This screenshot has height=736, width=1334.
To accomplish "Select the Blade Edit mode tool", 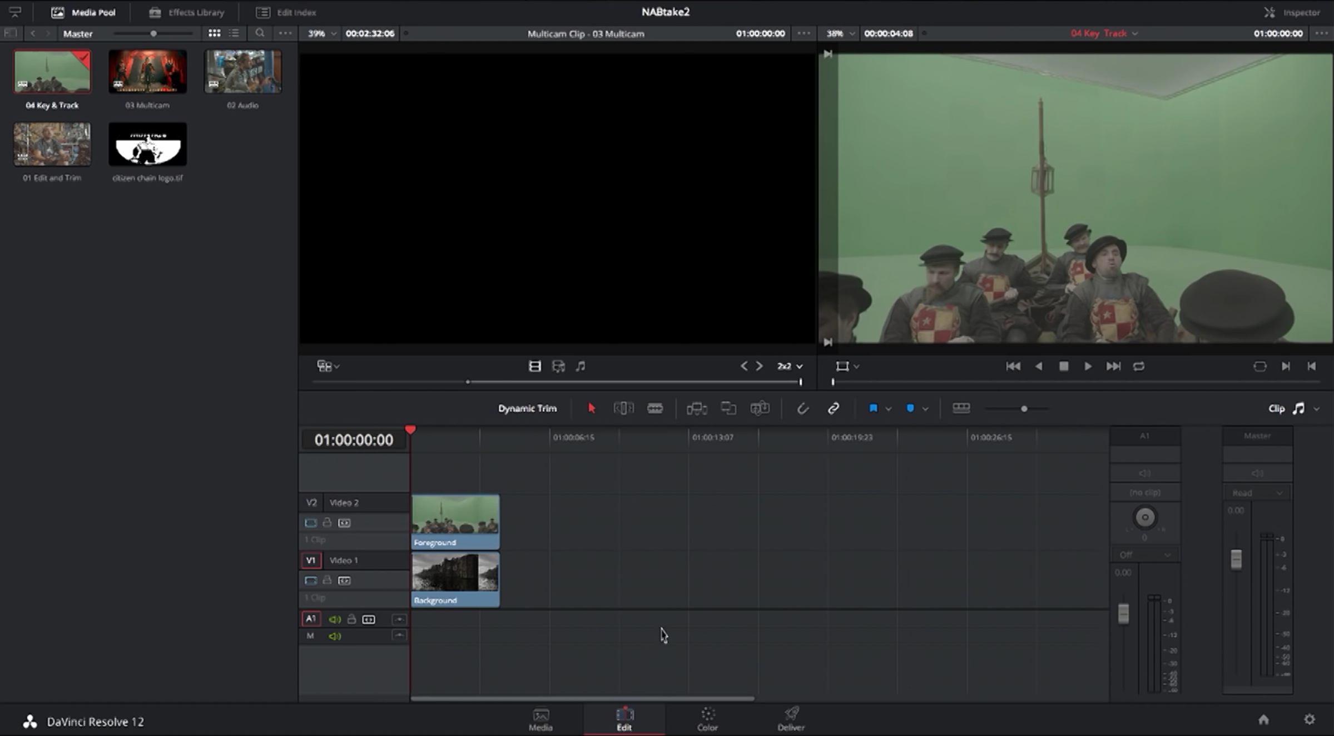I will tap(656, 408).
